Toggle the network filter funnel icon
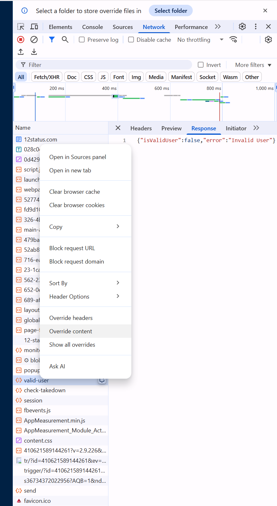 [52, 40]
